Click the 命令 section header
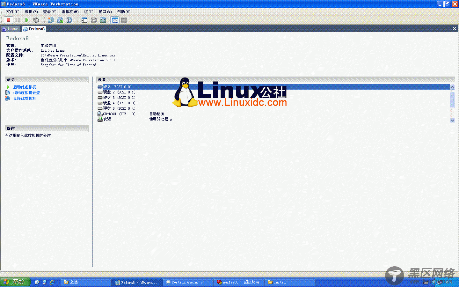Screen dimensions: 459x287 point(47,80)
